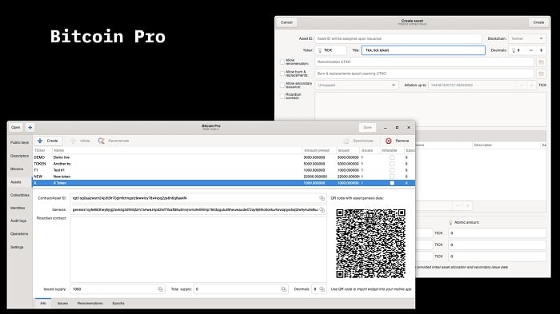560x314 pixels.
Task: Select the NEW "New token" row
Action: point(224,177)
